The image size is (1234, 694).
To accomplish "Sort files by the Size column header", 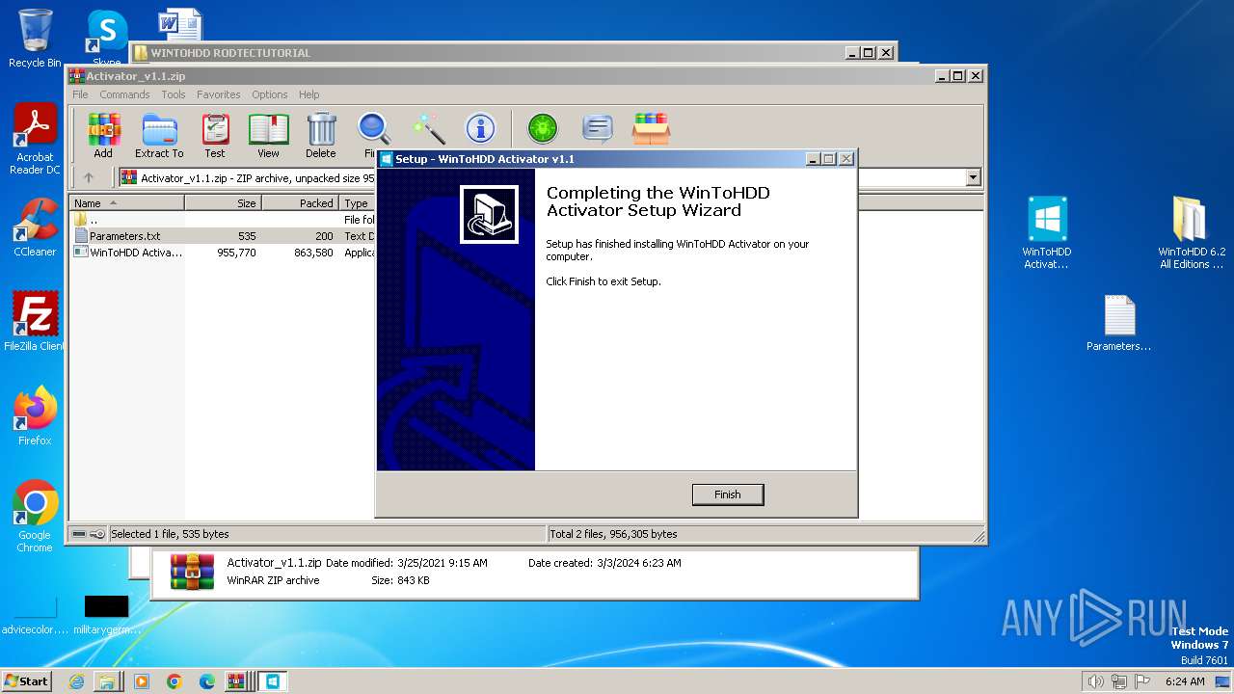I will 223,203.
